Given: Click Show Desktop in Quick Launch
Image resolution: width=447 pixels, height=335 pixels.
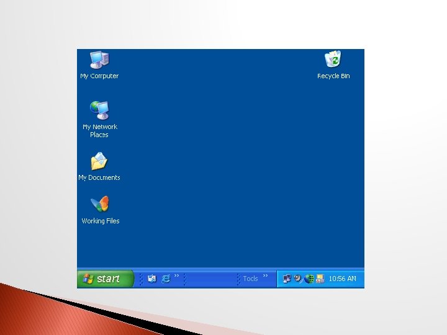Looking at the screenshot, I should [x=152, y=279].
